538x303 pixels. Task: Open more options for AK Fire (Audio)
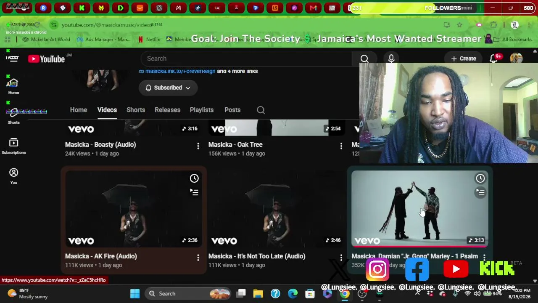point(198,258)
